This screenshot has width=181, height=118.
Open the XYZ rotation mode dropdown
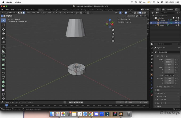tap(169, 75)
